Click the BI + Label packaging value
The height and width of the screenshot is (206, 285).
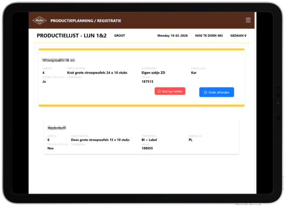149,140
